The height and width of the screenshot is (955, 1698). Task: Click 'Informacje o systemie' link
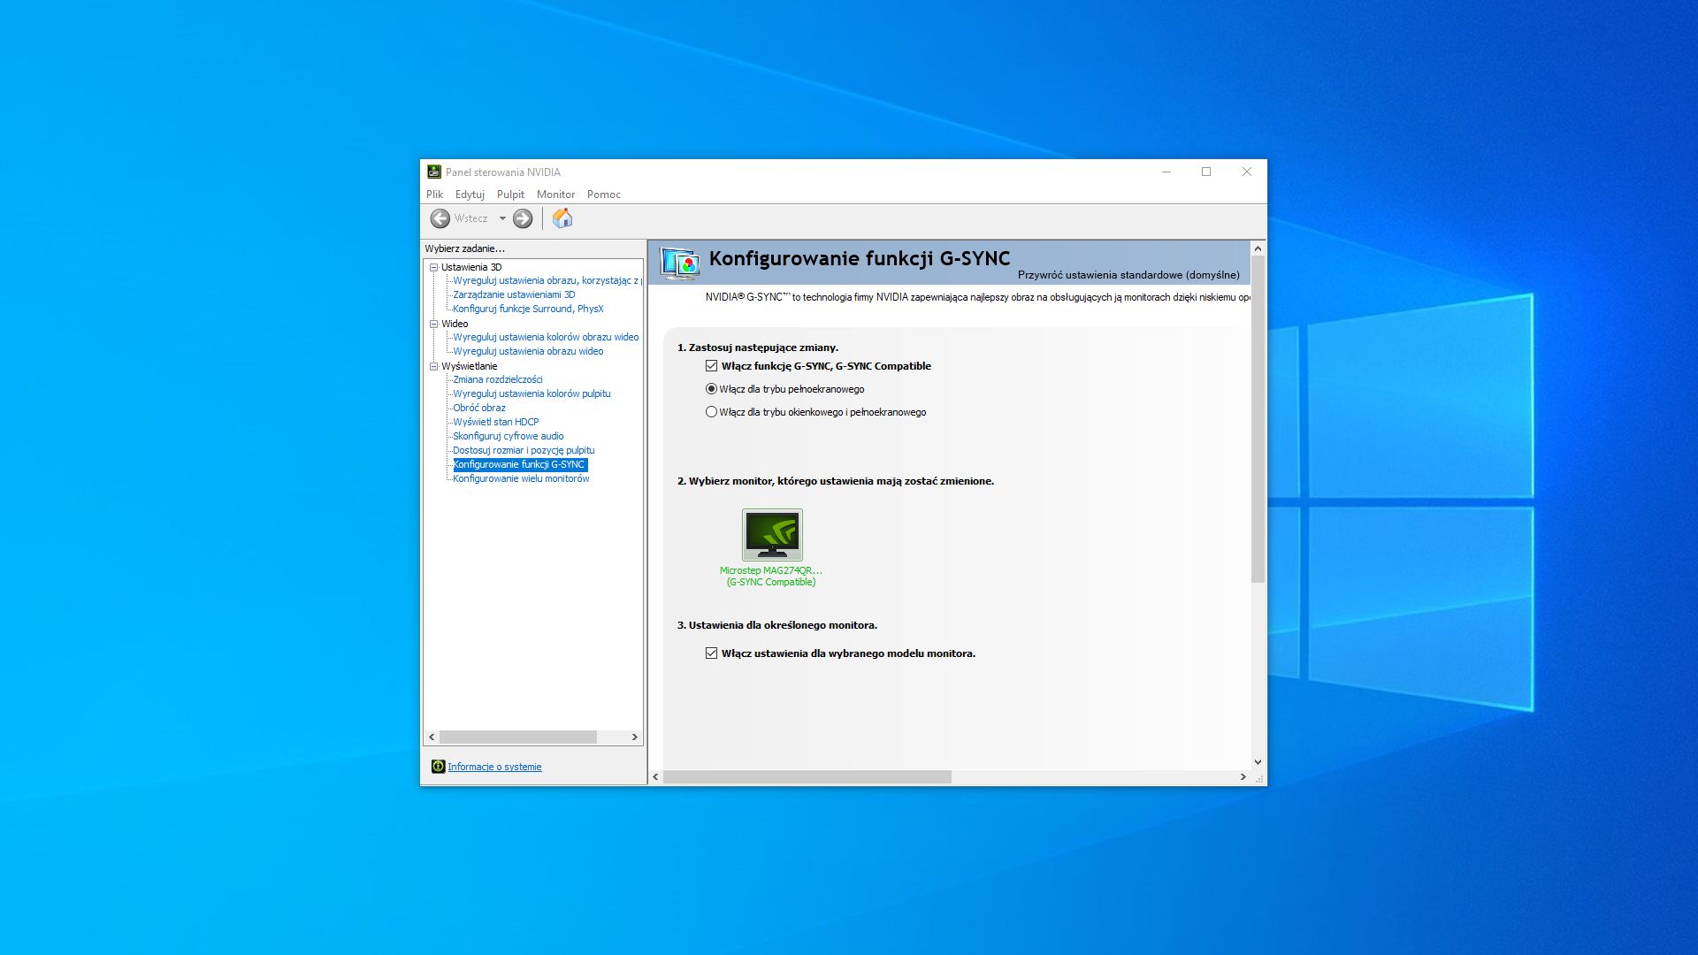[x=494, y=767]
